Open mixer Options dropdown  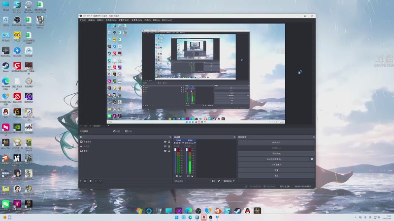click(x=229, y=181)
